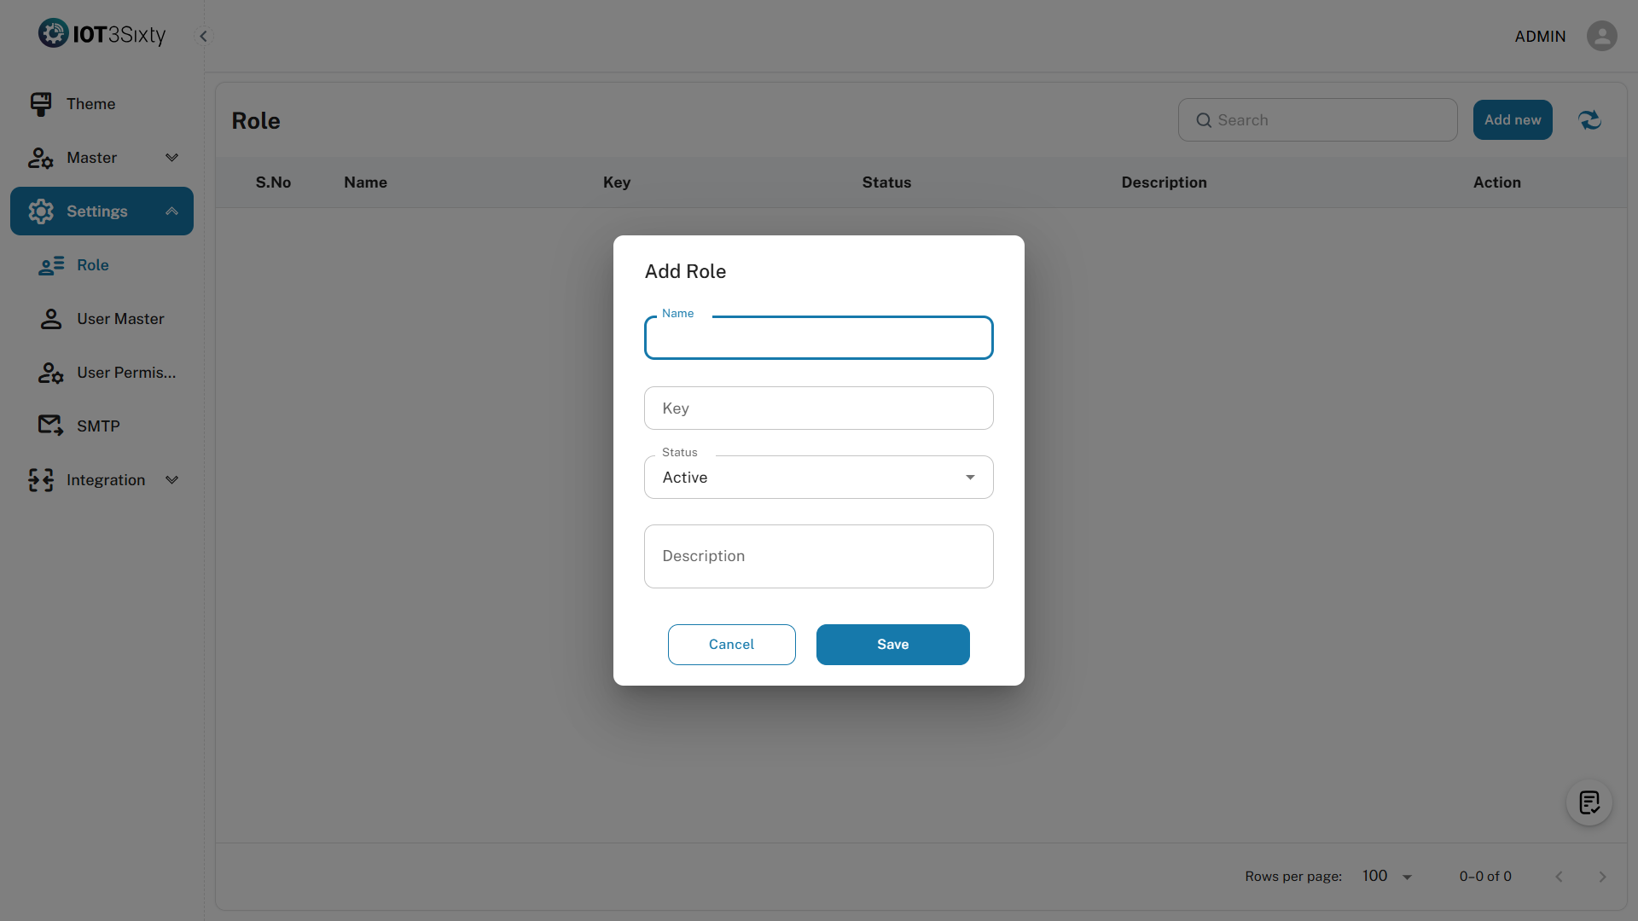Viewport: 1638px width, 921px height.
Task: Select Role in the Settings submenu
Action: pos(92,265)
